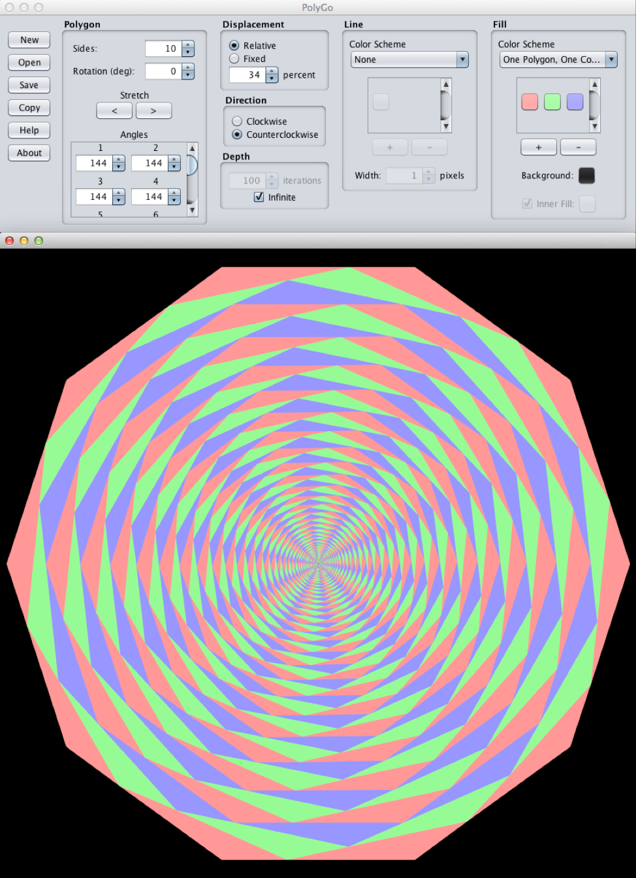Viewport: 636px width, 878px height.
Task: Increase the line Width using the stepper arrow
Action: [428, 172]
